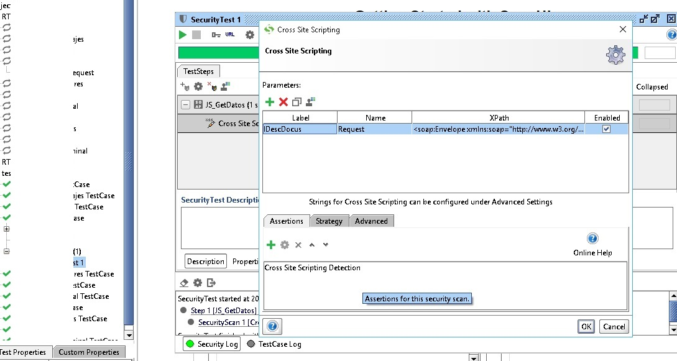Switch to the Strategy tab
Viewport: 677px width, 361px height.
tap(329, 221)
